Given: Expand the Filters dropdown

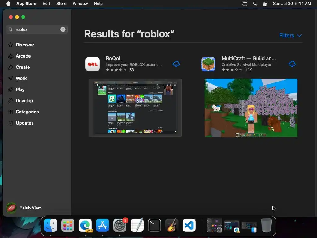Looking at the screenshot, I should (290, 36).
